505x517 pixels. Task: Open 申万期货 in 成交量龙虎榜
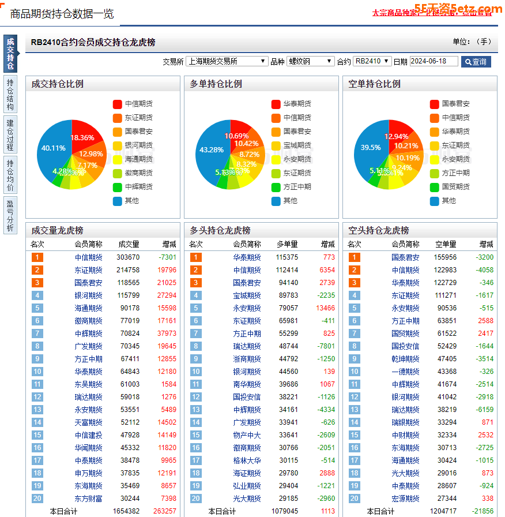(x=88, y=474)
